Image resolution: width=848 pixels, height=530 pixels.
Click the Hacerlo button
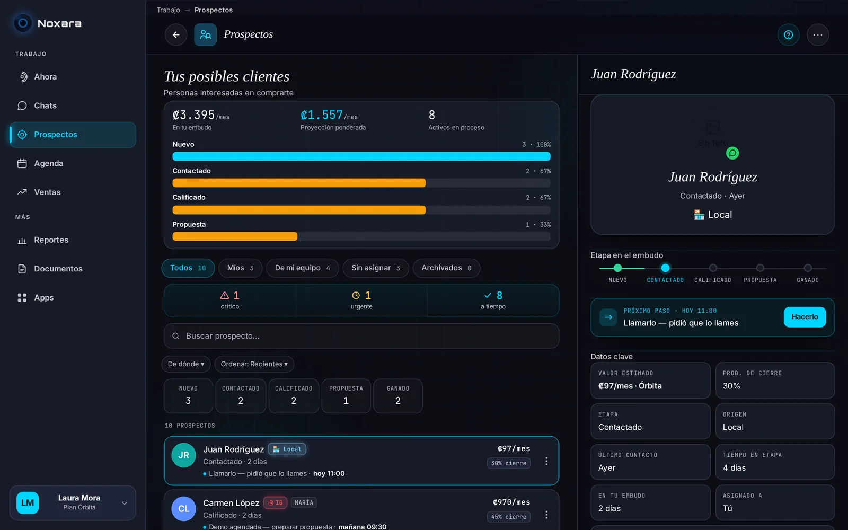(805, 317)
